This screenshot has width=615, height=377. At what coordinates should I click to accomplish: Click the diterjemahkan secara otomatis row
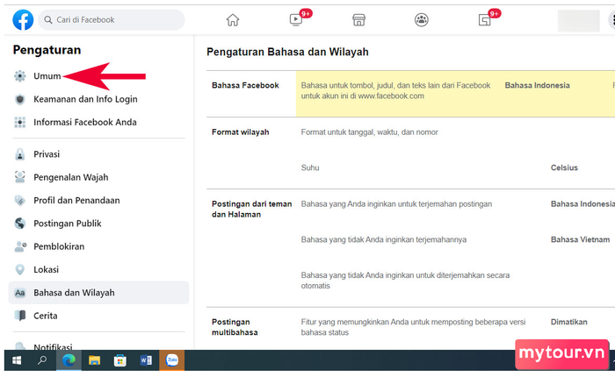tap(405, 281)
